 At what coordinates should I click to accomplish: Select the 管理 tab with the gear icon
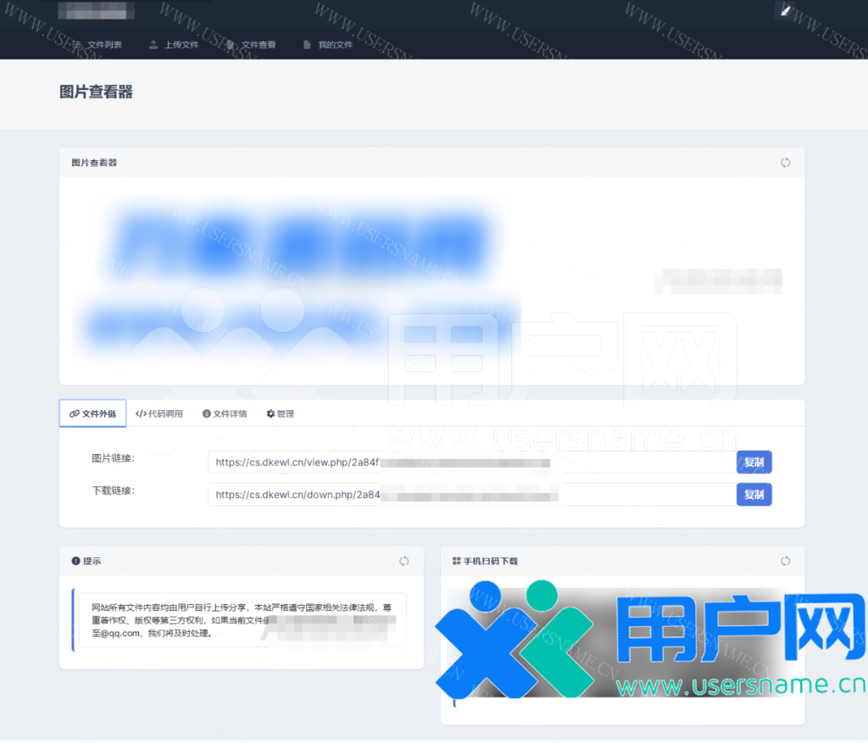280,413
